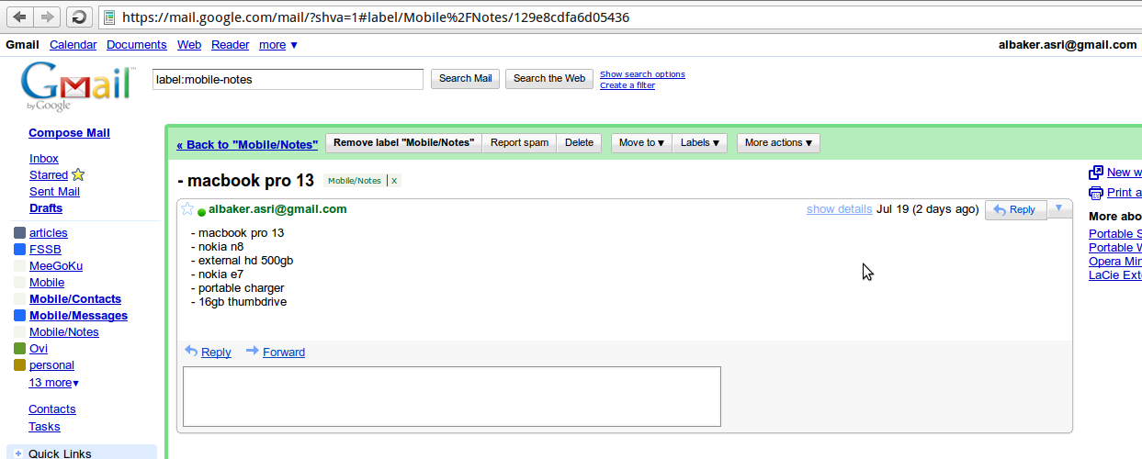The height and width of the screenshot is (459, 1142).
Task: Expand the Quick Links plus box
Action: coord(18,453)
